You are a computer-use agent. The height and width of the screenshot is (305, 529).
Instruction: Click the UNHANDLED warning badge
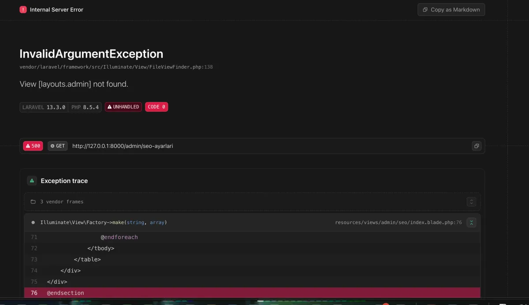[x=123, y=107]
